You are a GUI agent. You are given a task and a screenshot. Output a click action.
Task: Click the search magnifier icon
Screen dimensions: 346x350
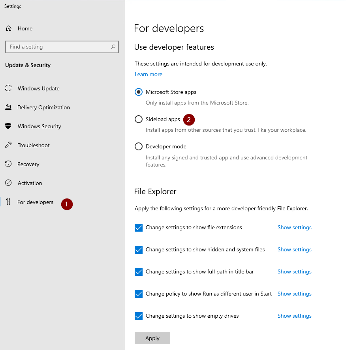(x=113, y=47)
